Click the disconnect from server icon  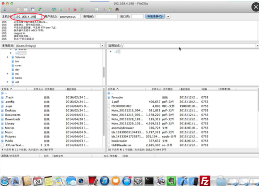(75, 9)
